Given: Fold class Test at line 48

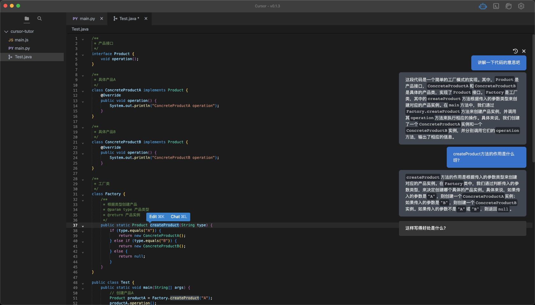Looking at the screenshot, I should [83, 284].
